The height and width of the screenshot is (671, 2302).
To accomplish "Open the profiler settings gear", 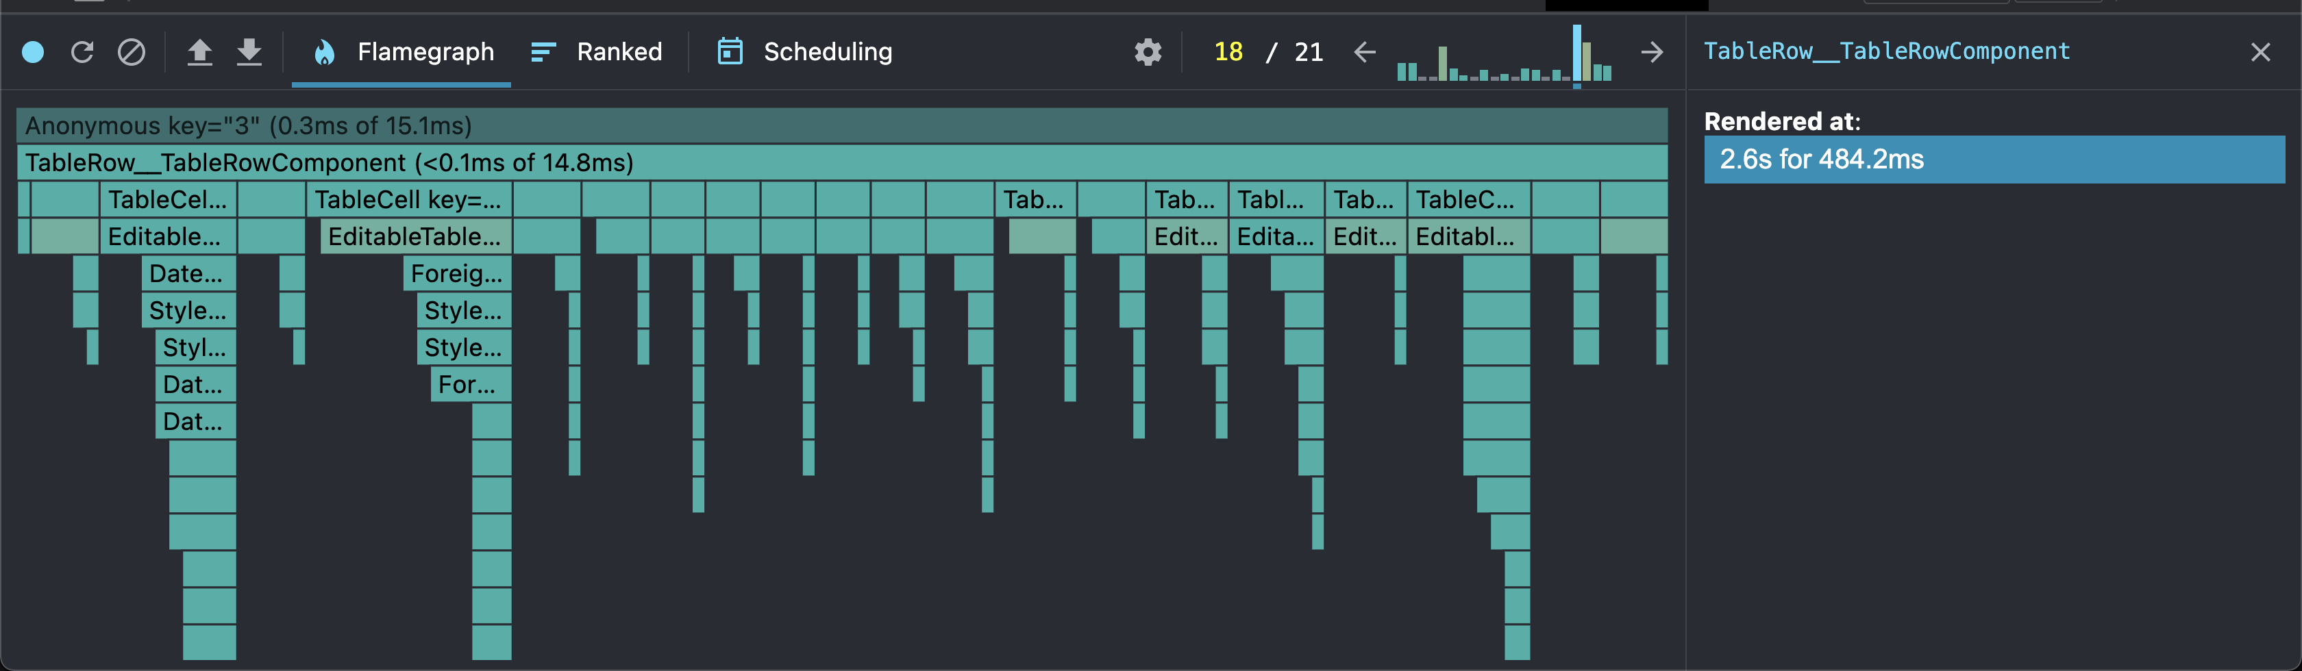I will [x=1148, y=52].
